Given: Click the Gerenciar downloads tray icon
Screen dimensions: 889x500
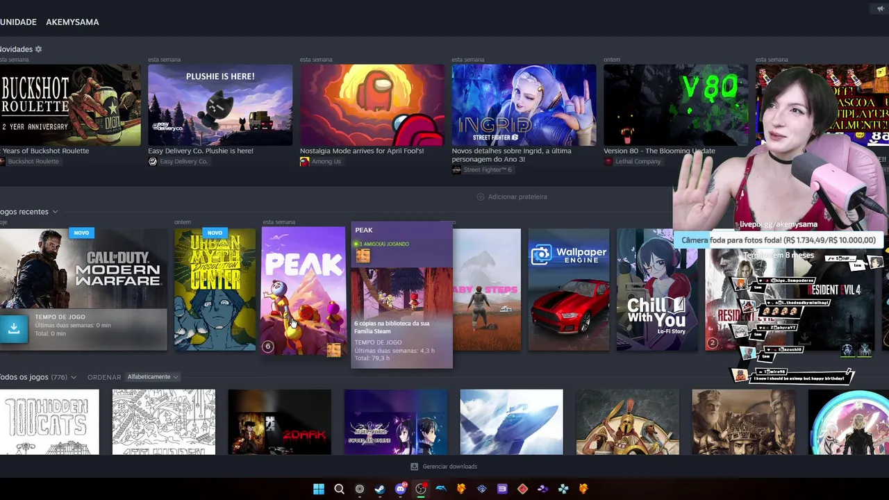Looking at the screenshot, I should [415, 467].
